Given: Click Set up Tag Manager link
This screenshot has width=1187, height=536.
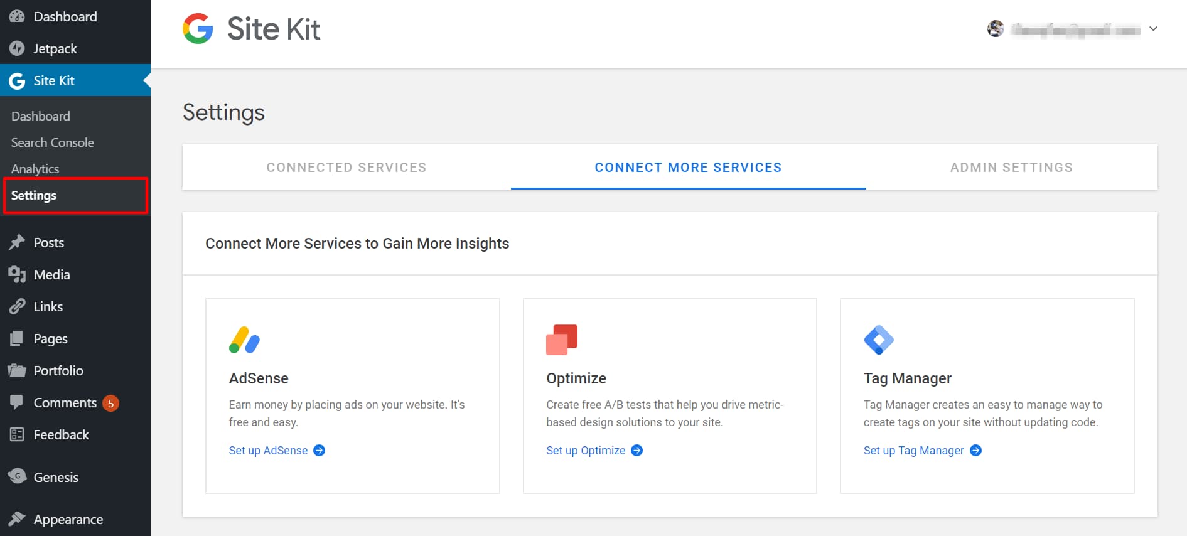Looking at the screenshot, I should 913,451.
